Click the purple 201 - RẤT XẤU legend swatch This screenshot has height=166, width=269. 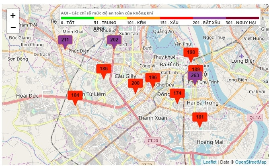(209, 18)
